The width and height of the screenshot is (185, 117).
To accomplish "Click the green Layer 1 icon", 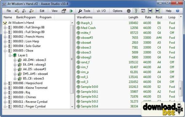I will tap(15, 55).
